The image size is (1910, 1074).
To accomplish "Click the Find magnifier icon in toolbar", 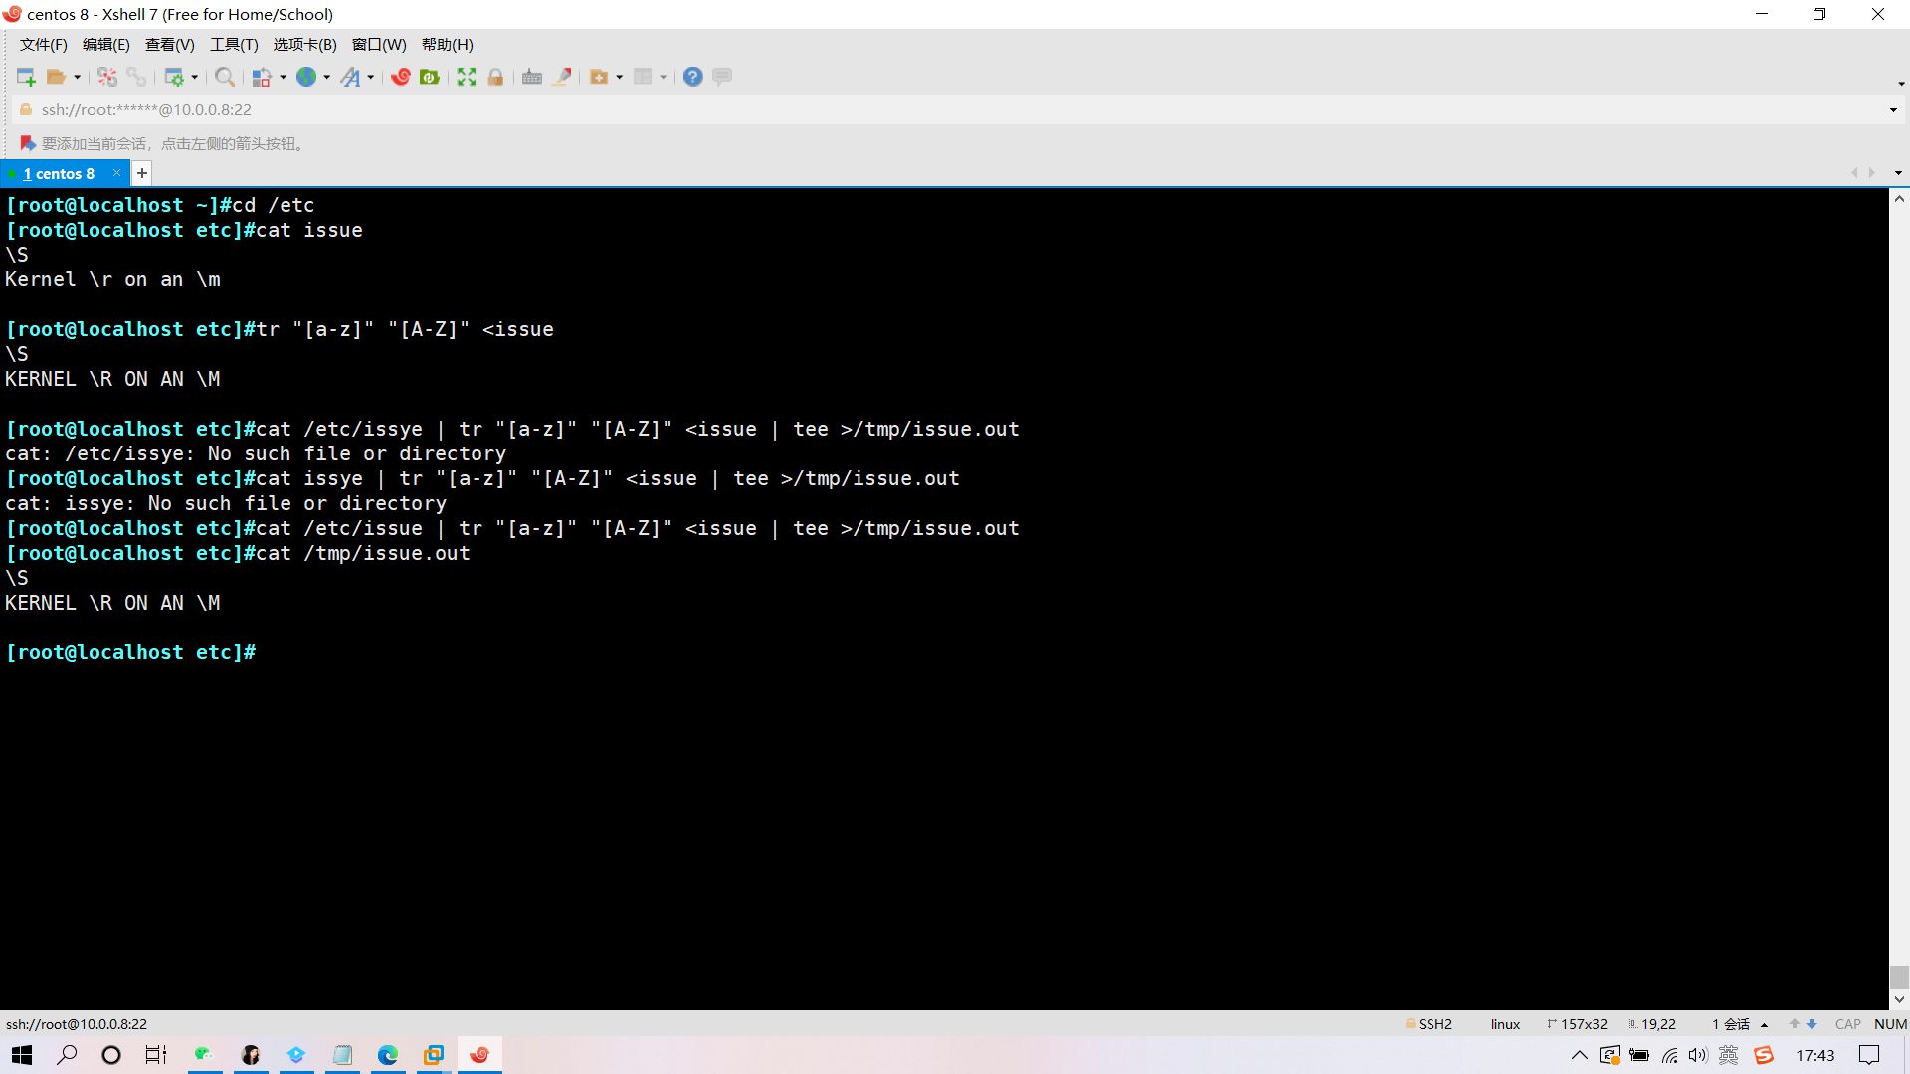I will tap(225, 77).
